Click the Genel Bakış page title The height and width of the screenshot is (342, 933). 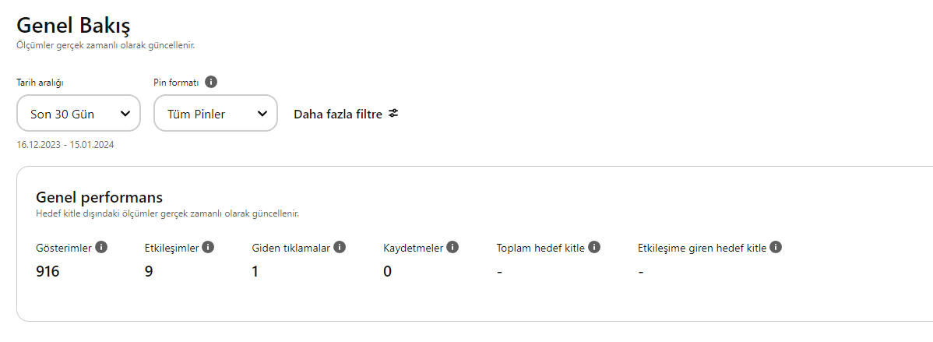coord(74,26)
